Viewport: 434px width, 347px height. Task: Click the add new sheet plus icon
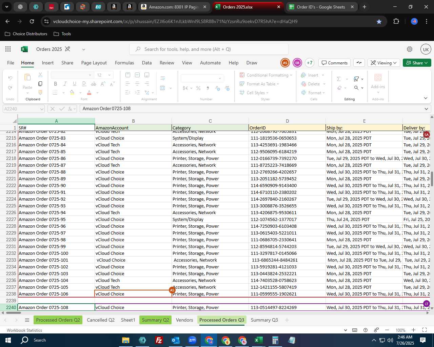point(287,320)
